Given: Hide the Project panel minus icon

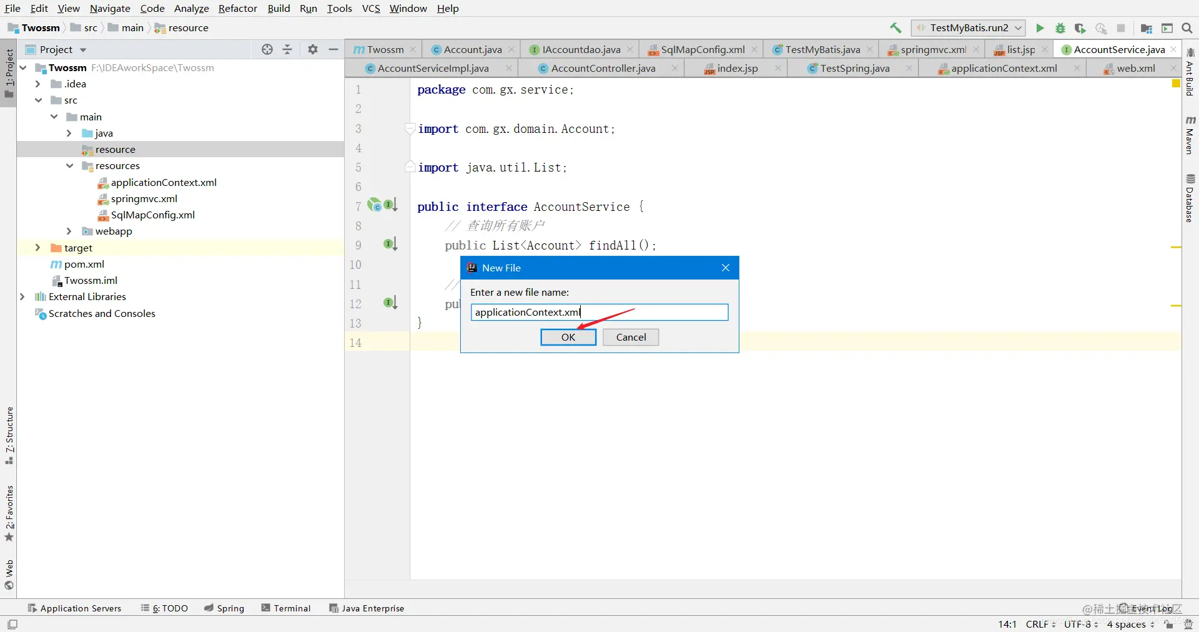Looking at the screenshot, I should point(333,49).
